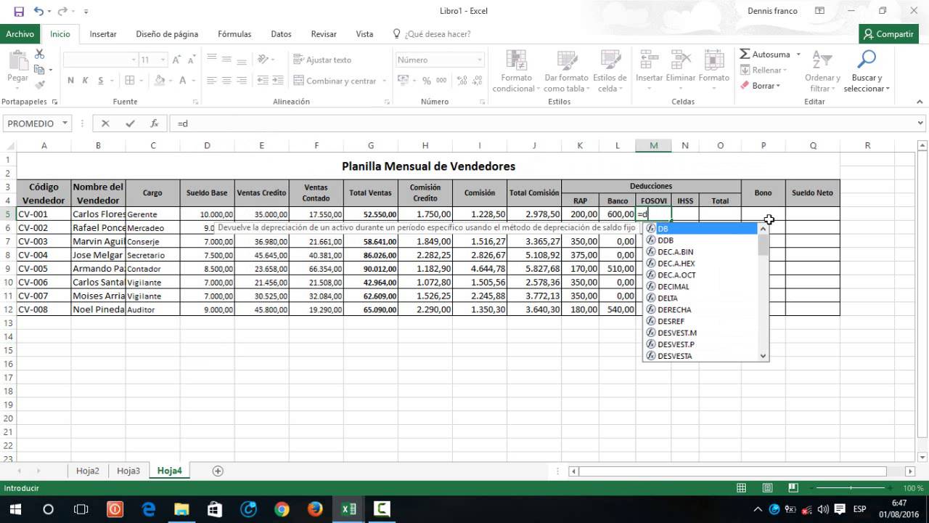Image resolution: width=929 pixels, height=523 pixels.
Task: Cut selection with scissors icon
Action: pyautogui.click(x=39, y=54)
